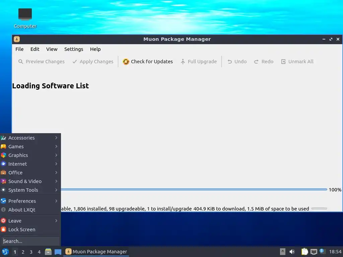Select Lock Screen in the menu
Viewport: 343px width, 257px height.
pos(30,230)
